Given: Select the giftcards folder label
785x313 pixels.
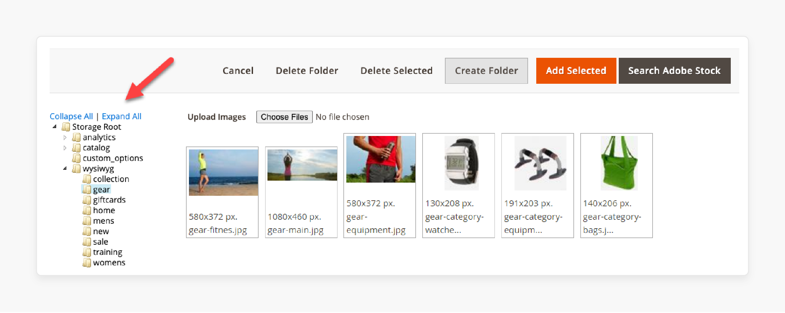Looking at the screenshot, I should (109, 200).
